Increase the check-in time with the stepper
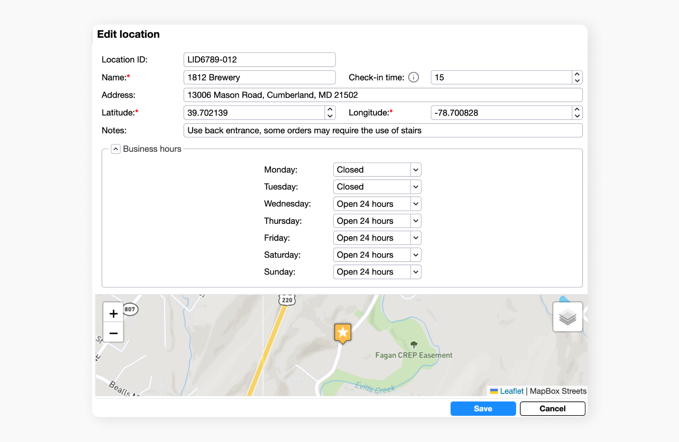The height and width of the screenshot is (442, 679). coord(577,74)
